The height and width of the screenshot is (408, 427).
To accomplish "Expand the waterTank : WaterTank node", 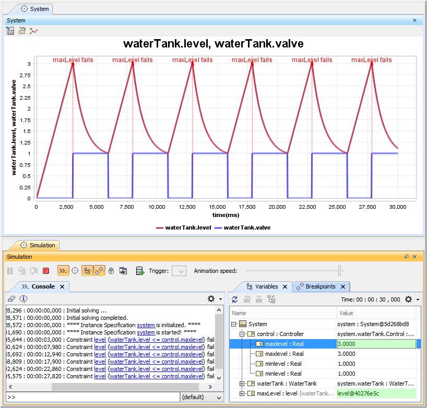I will [x=242, y=383].
